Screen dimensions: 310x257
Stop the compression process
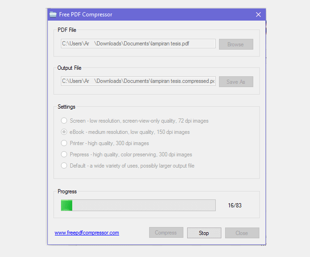[x=204, y=233]
